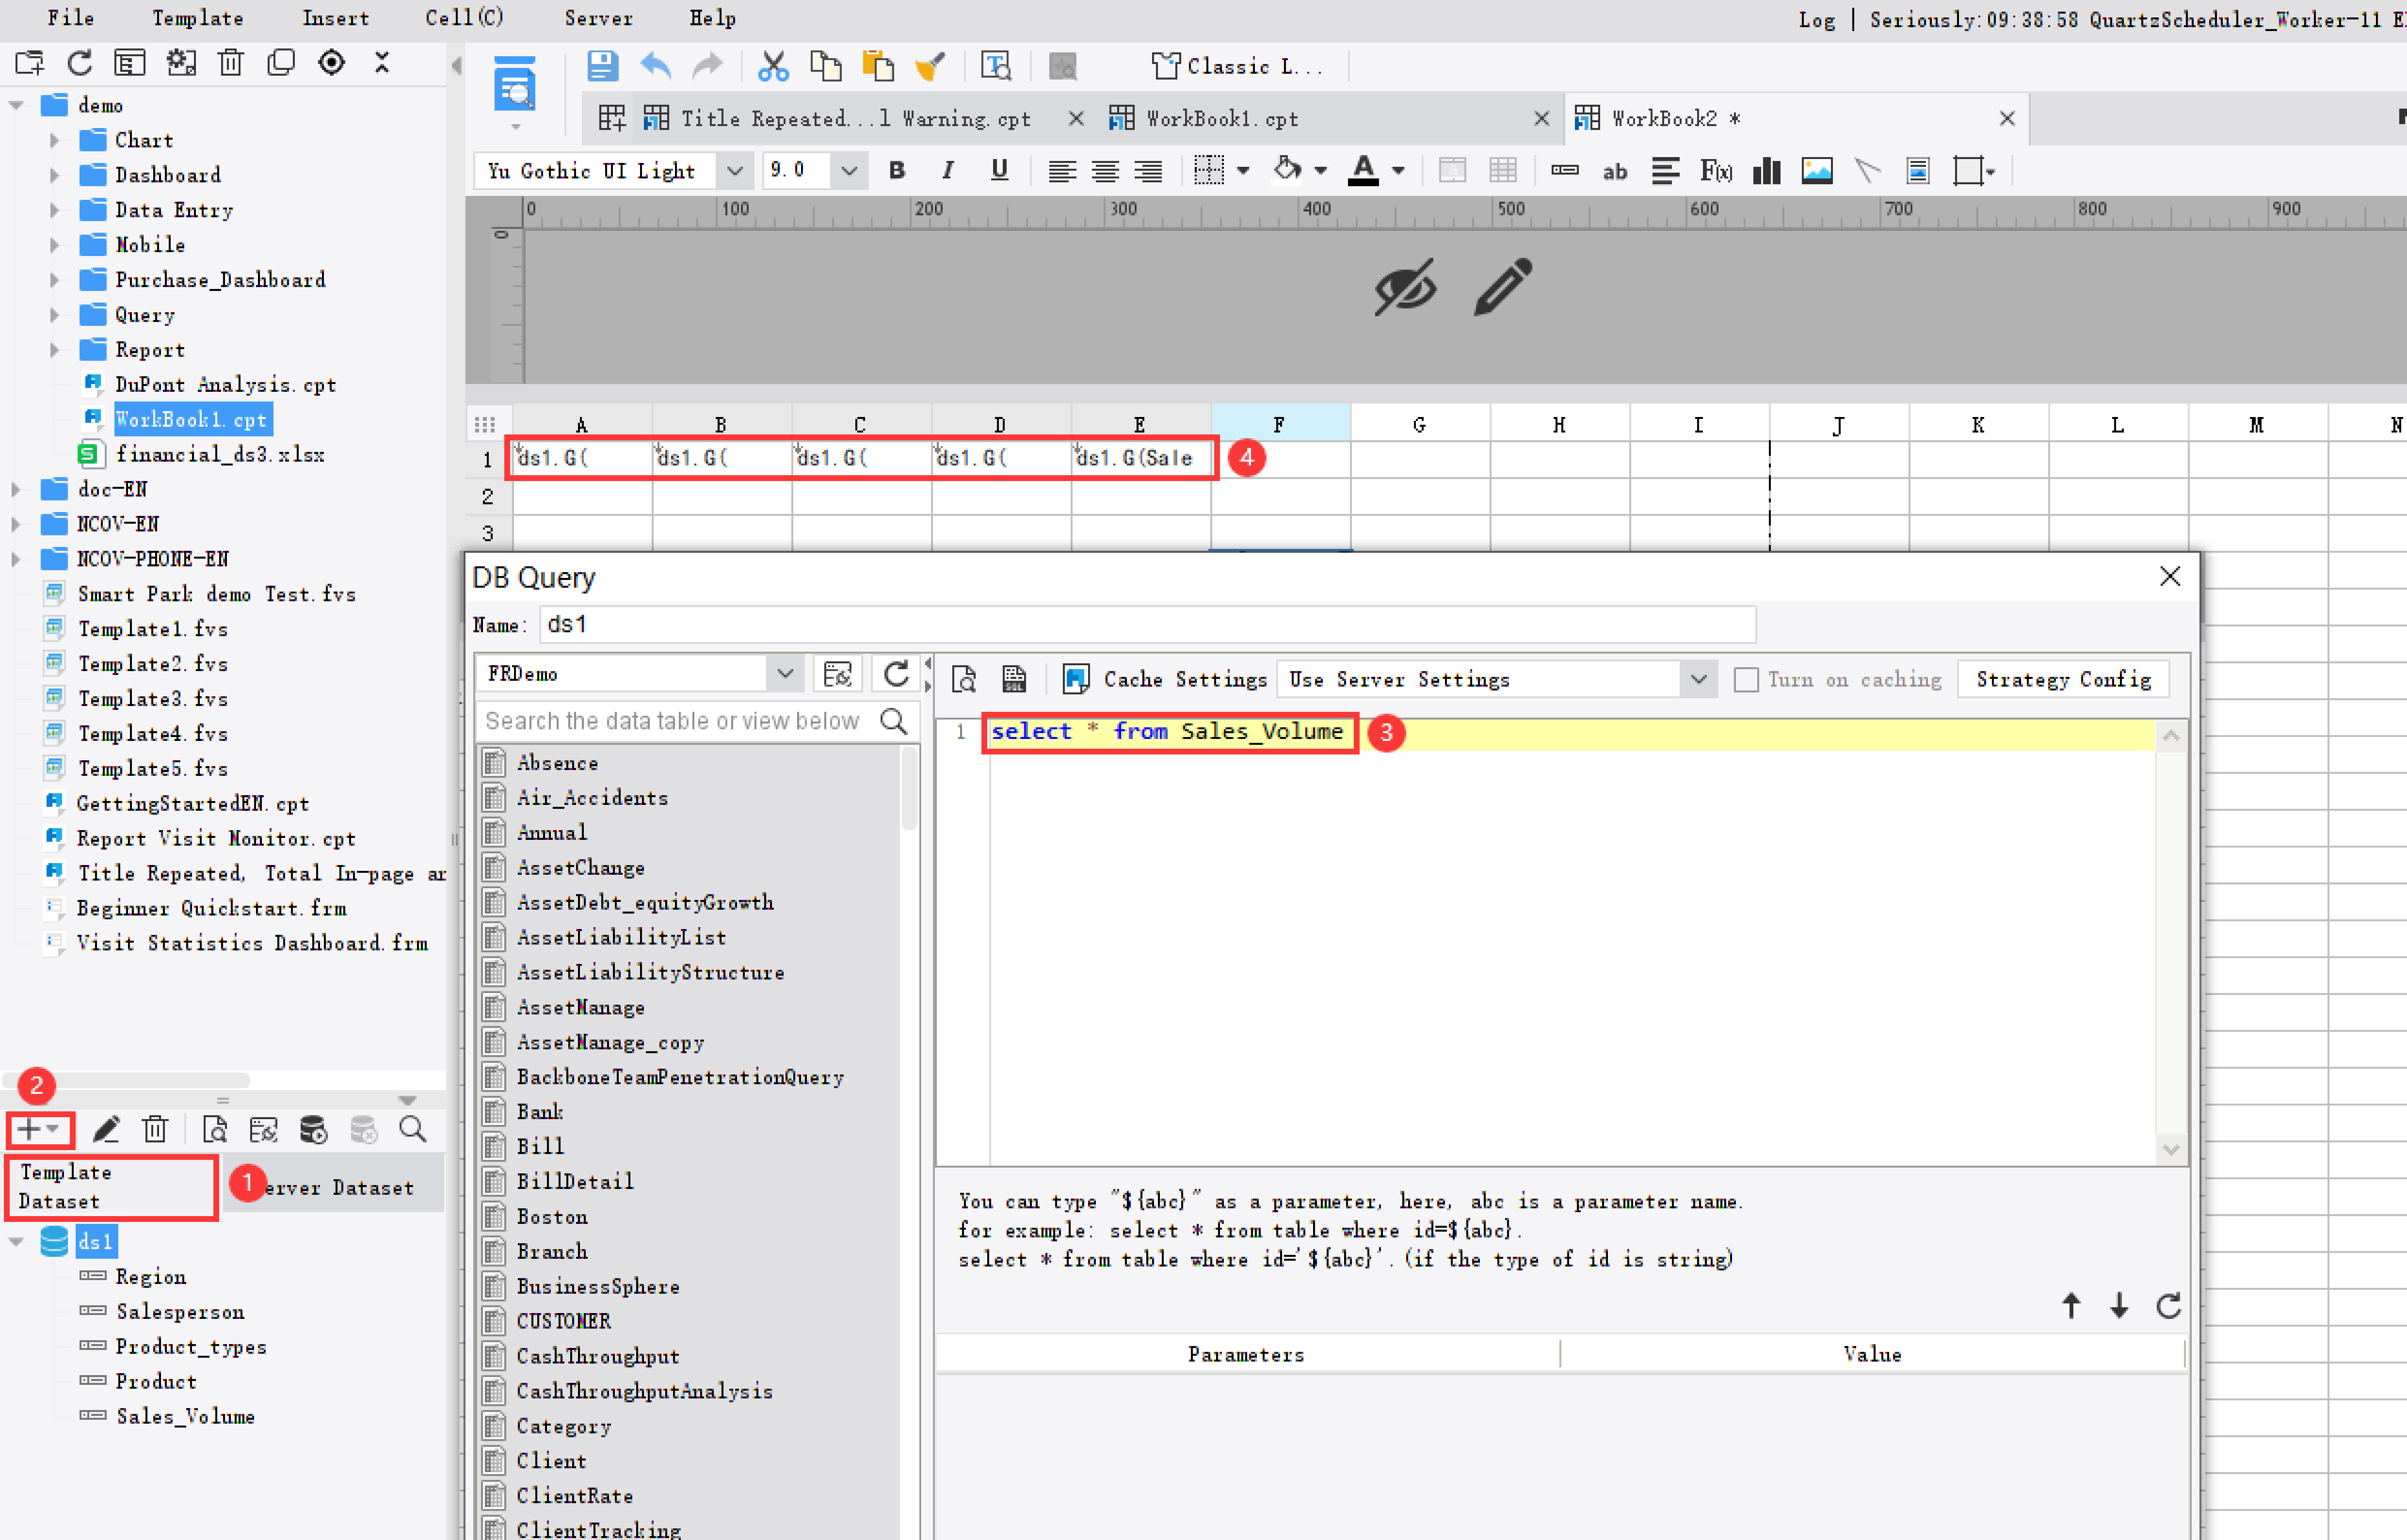The image size is (2407, 1540).
Task: Select the Server Dataset tab button
Action: pos(340,1187)
